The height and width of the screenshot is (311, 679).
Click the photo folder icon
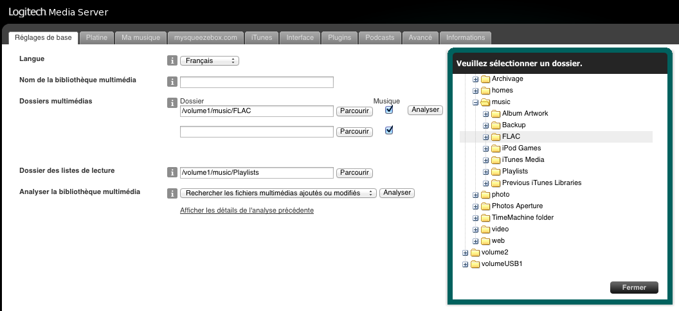click(x=485, y=195)
